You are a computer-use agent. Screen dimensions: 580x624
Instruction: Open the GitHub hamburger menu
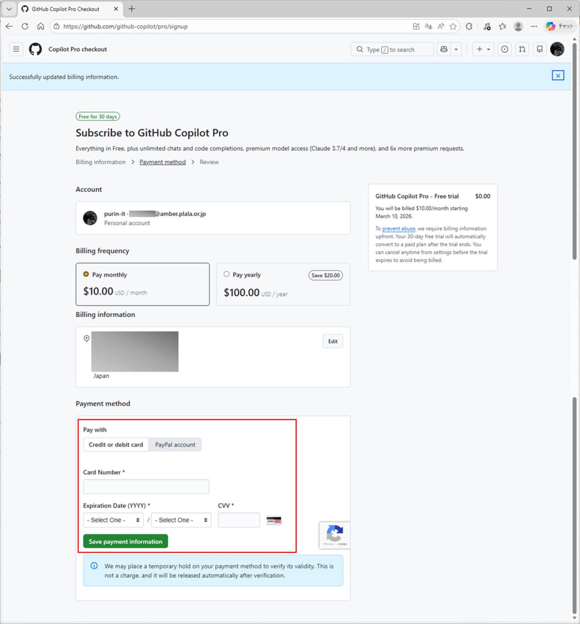tap(16, 49)
